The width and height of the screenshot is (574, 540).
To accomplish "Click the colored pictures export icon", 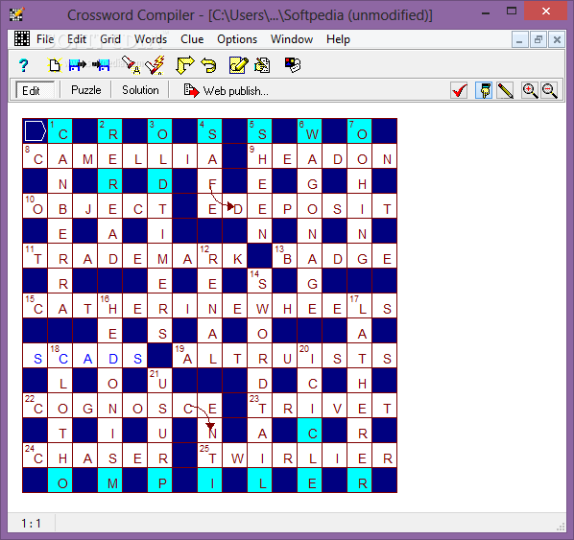I will pos(293,65).
